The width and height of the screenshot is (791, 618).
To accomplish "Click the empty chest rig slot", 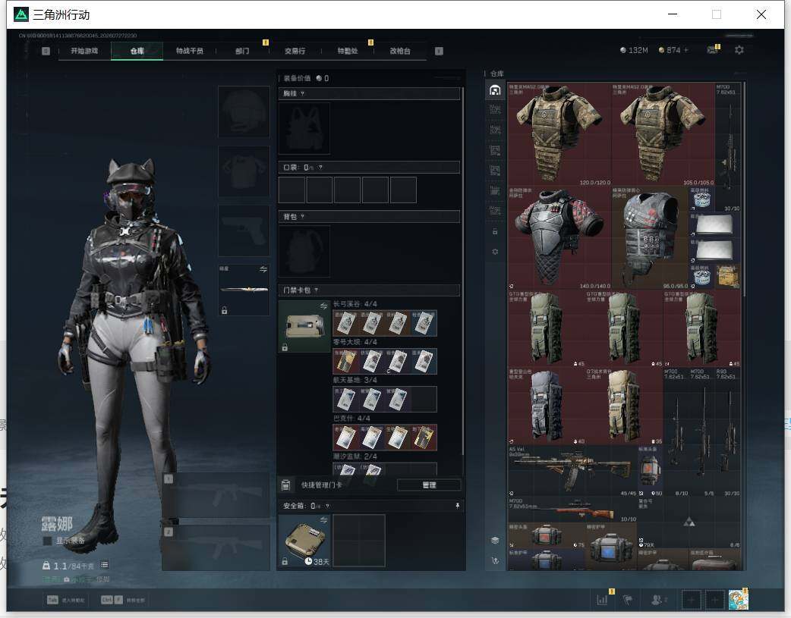I will click(304, 128).
